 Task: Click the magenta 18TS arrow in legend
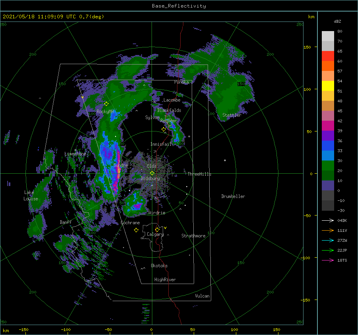(x=328, y=260)
